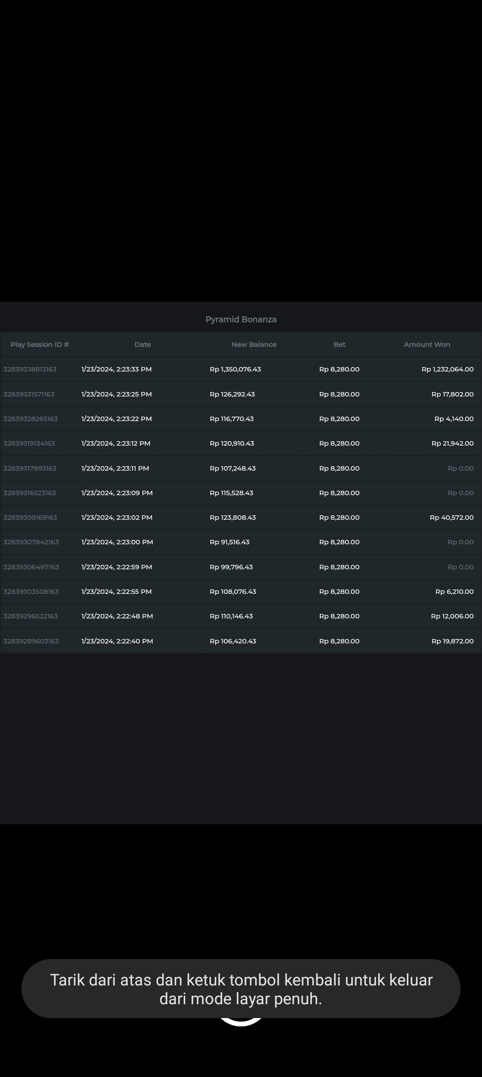
Task: Open session ID 32839331571163
Action: 29,394
